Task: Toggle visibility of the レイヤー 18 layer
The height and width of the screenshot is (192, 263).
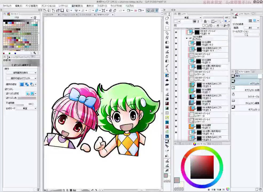Action: tap(176, 115)
